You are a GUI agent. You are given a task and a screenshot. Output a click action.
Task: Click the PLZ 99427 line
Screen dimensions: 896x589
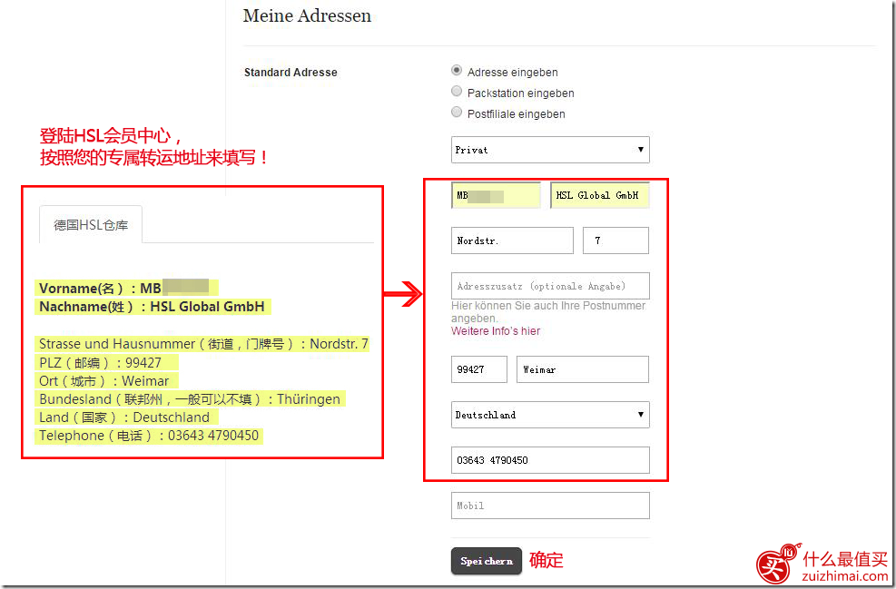pyautogui.click(x=106, y=363)
